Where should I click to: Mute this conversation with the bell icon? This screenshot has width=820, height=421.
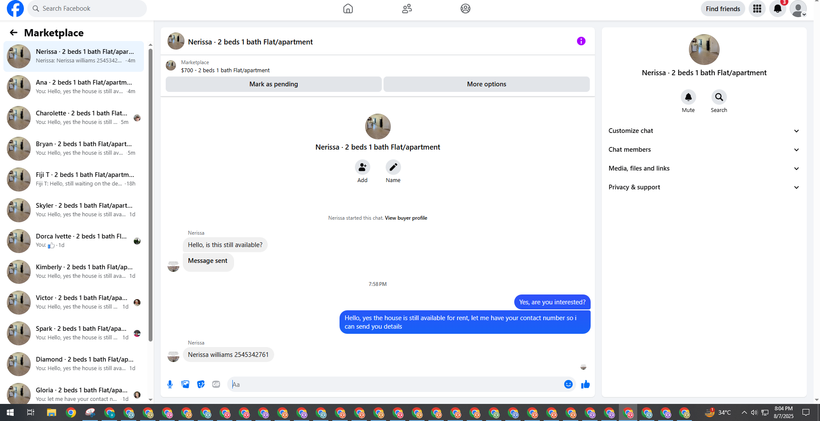point(688,97)
